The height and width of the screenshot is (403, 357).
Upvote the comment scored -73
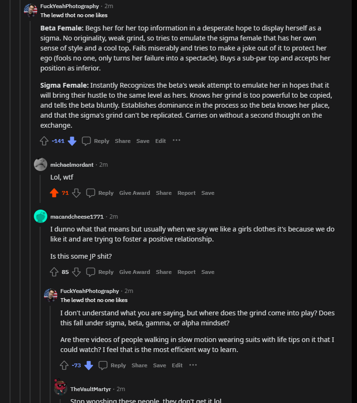[x=64, y=365]
